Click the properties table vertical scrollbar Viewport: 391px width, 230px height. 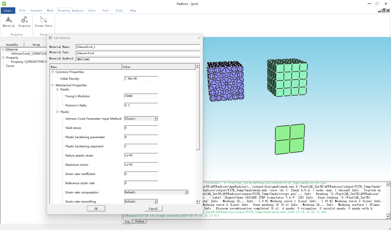[198, 109]
